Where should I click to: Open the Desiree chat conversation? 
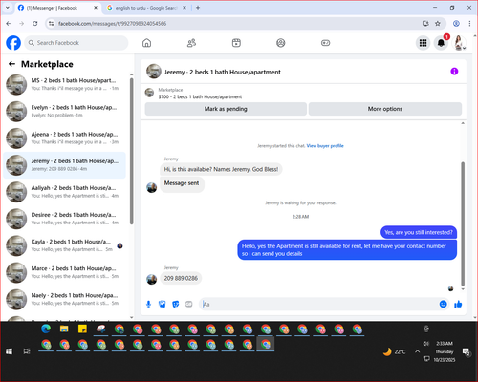(65, 219)
